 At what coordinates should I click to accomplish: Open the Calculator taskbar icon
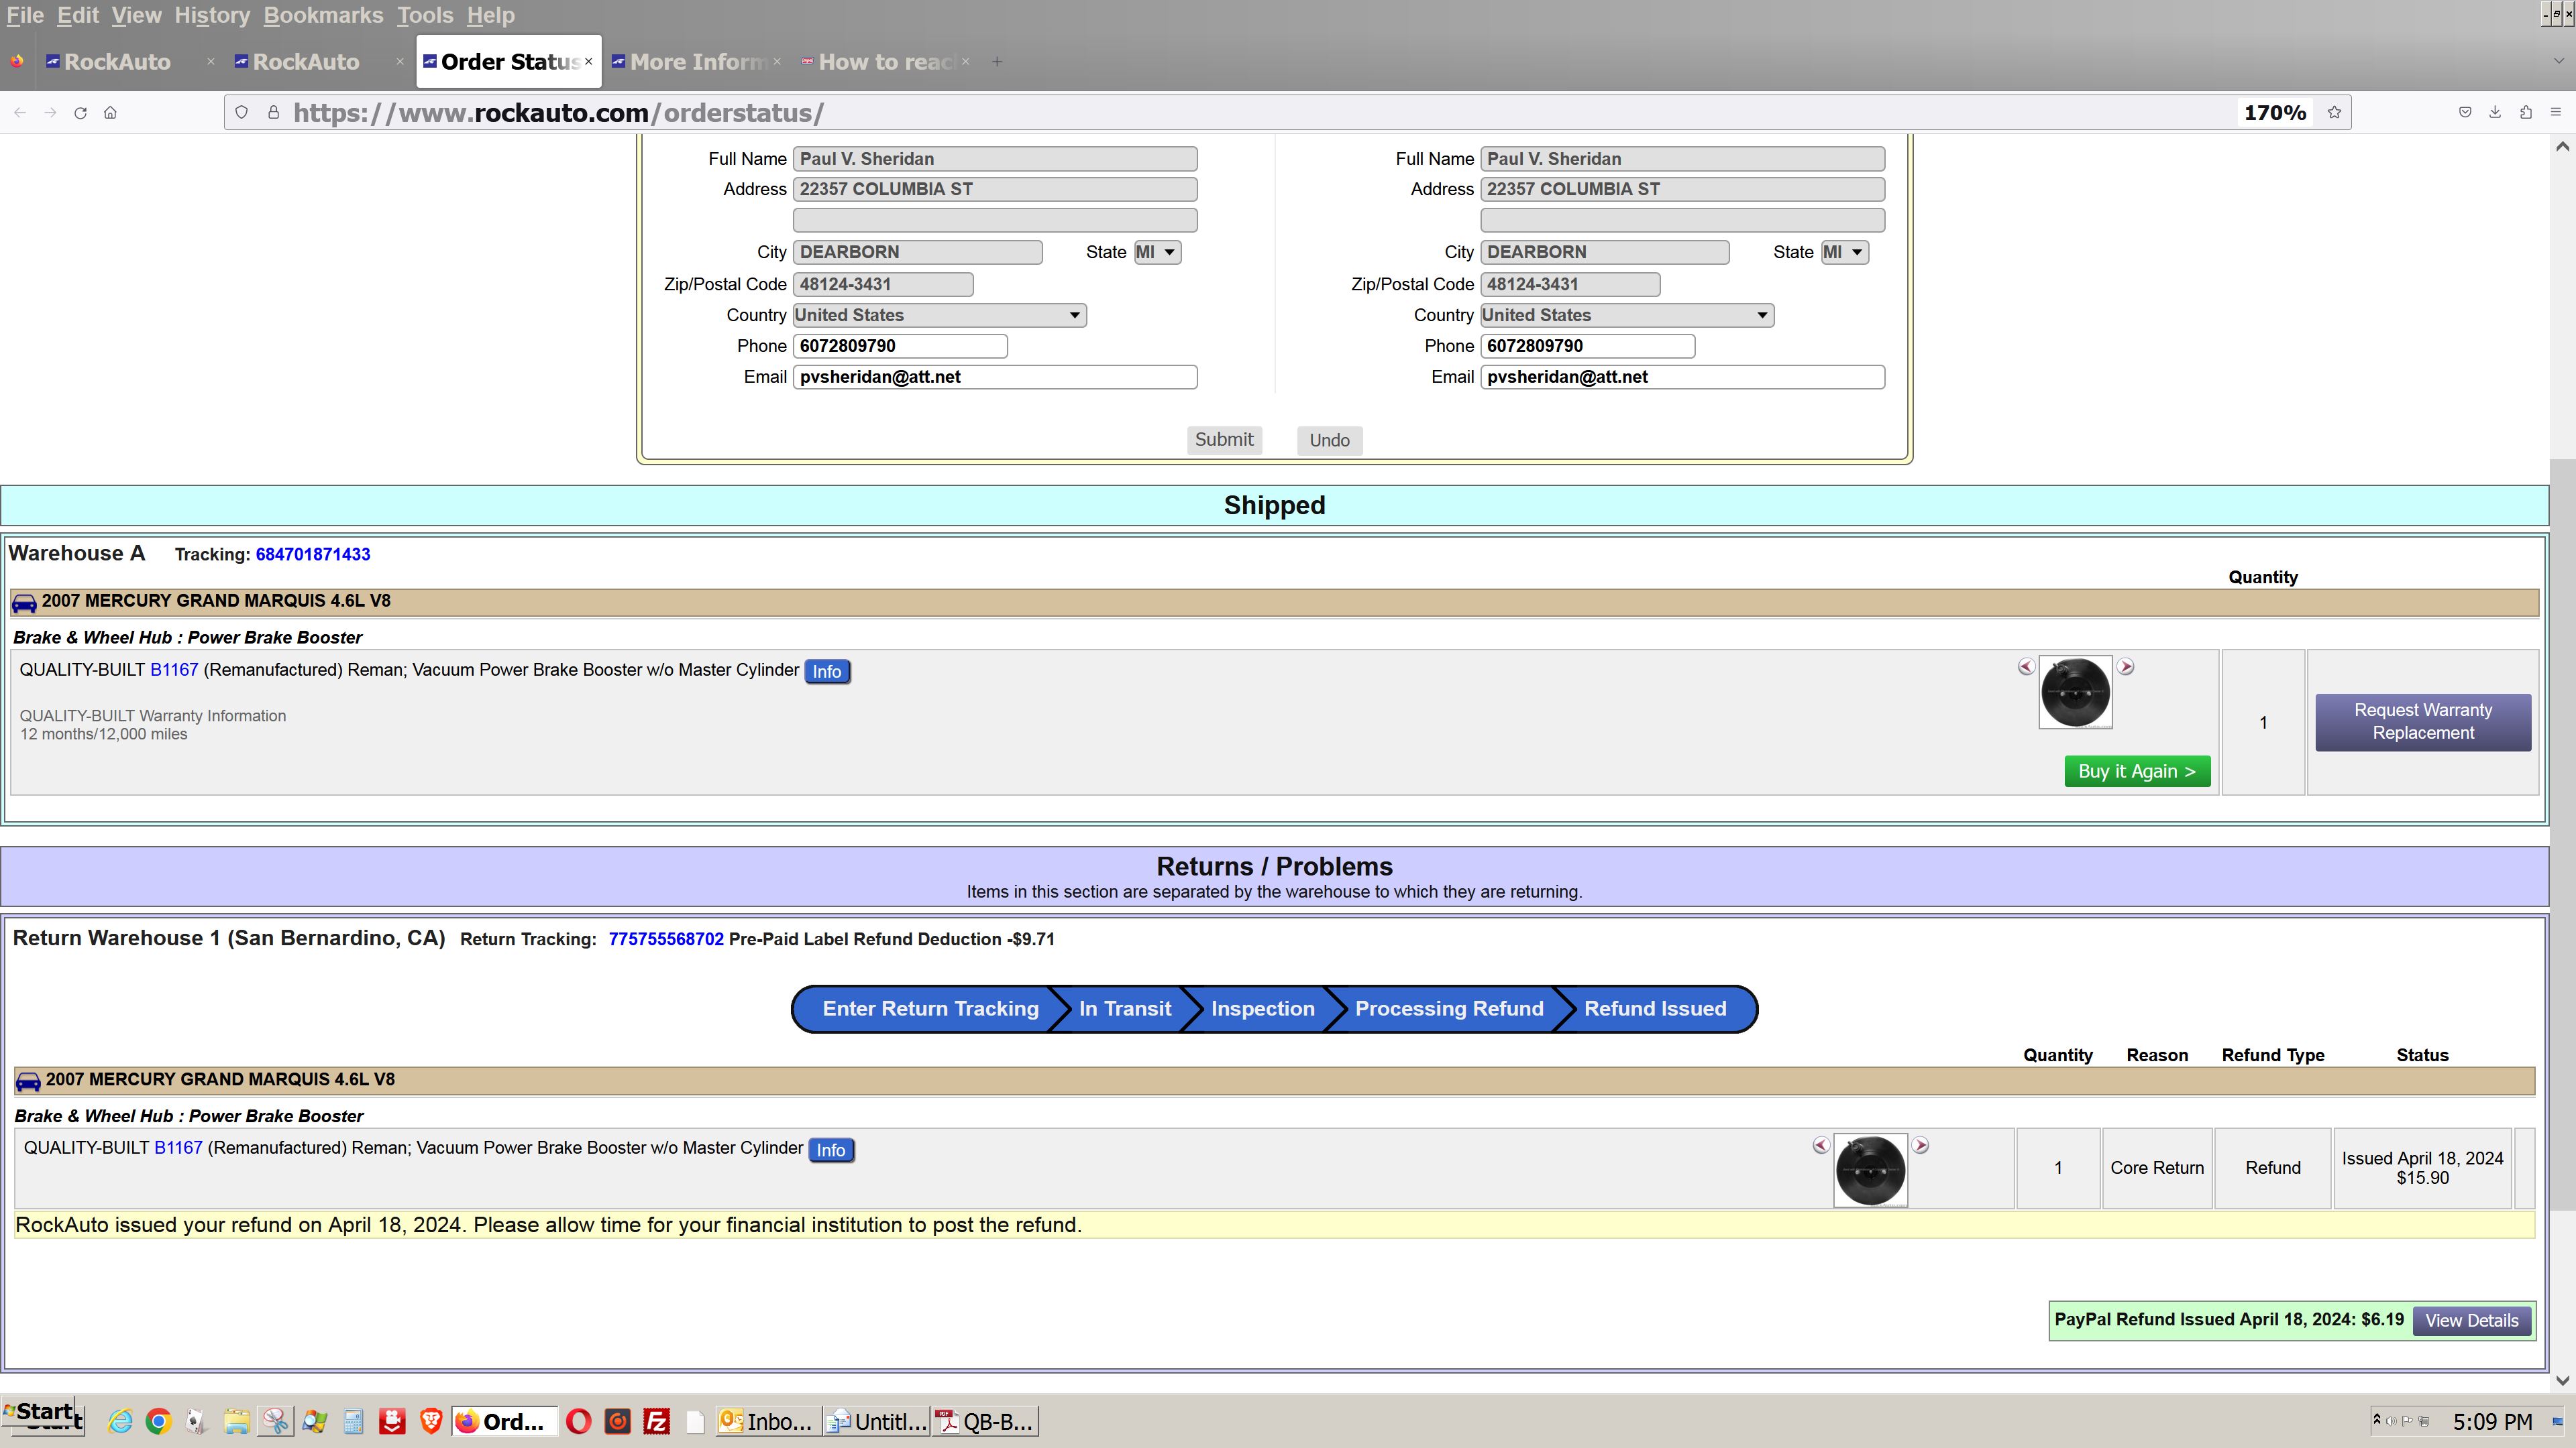353,1421
